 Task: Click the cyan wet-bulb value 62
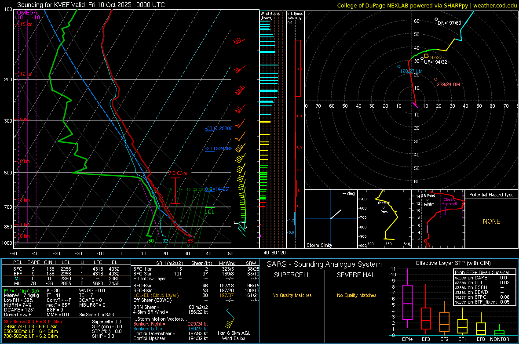click(165, 241)
